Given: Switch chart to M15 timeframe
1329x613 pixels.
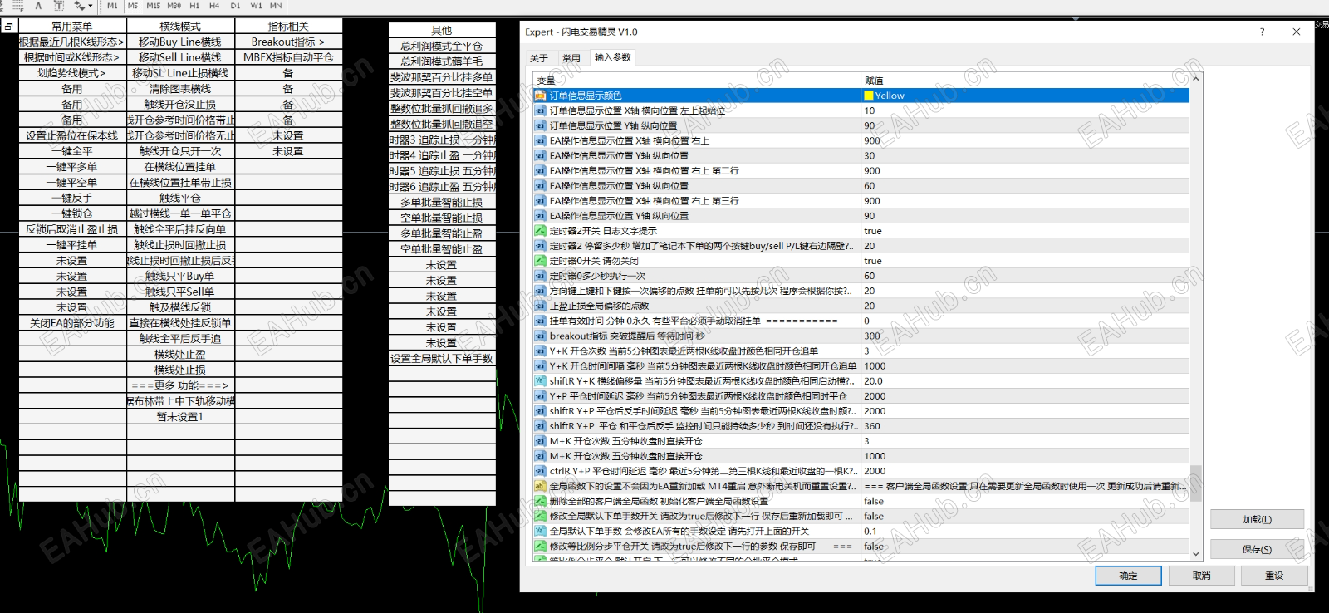Looking at the screenshot, I should 154,6.
